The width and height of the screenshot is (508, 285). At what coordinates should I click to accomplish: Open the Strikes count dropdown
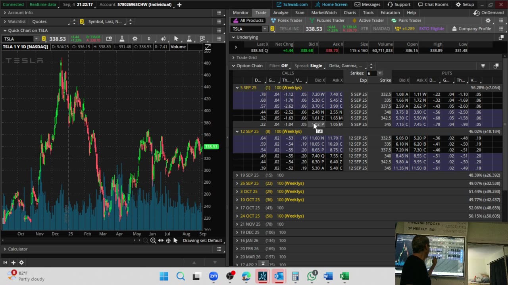click(379, 73)
